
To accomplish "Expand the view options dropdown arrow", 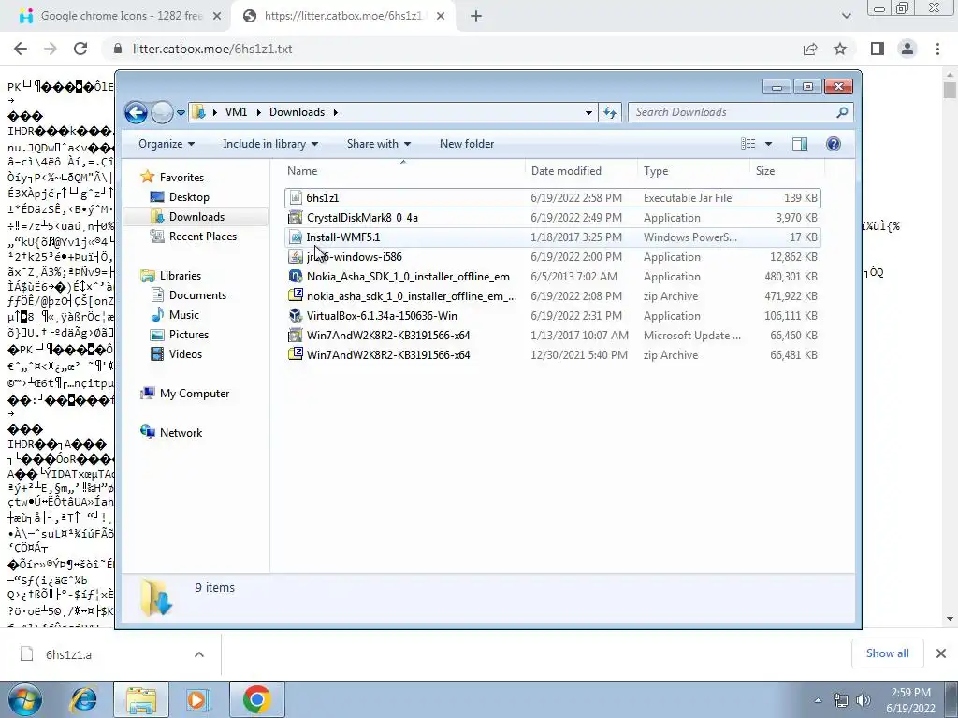I will [769, 144].
